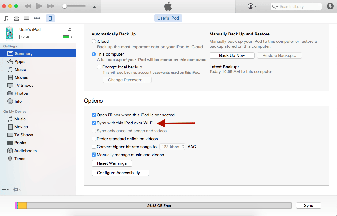Click Back Up Now
The image size is (337, 216).
232,56
